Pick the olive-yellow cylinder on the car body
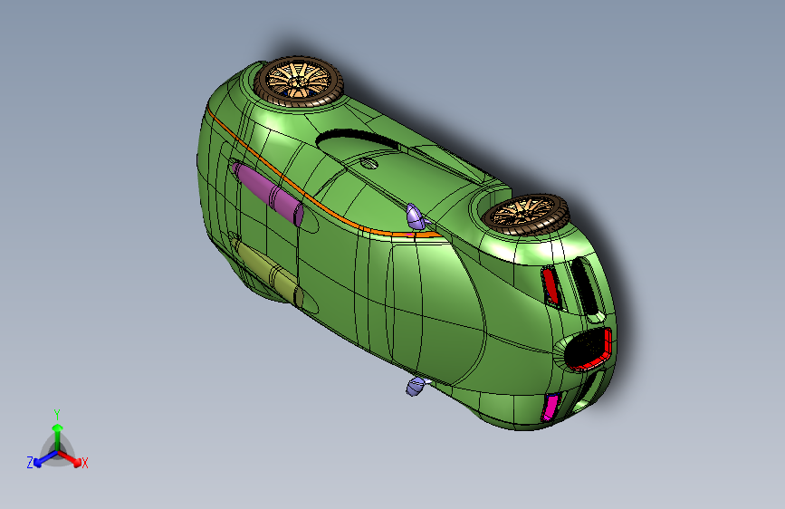The height and width of the screenshot is (509, 785). click(x=267, y=272)
